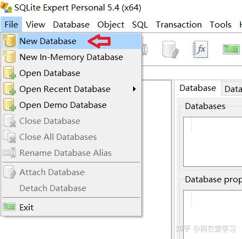This screenshot has width=242, height=239.
Task: Click the green EXIT toolbar icon
Action: pos(231,49)
